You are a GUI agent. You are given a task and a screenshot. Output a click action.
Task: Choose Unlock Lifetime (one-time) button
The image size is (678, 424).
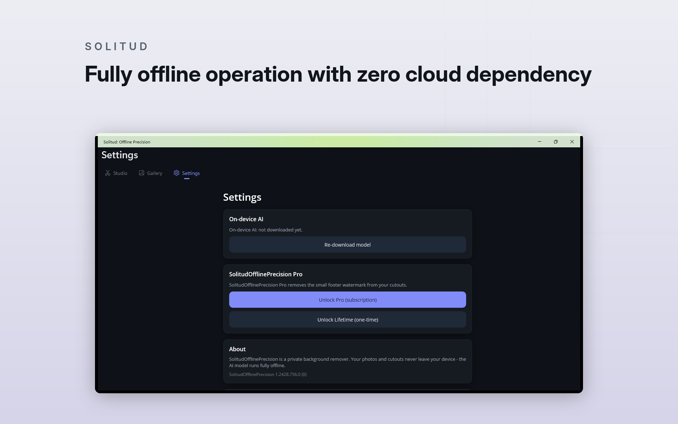point(347,319)
